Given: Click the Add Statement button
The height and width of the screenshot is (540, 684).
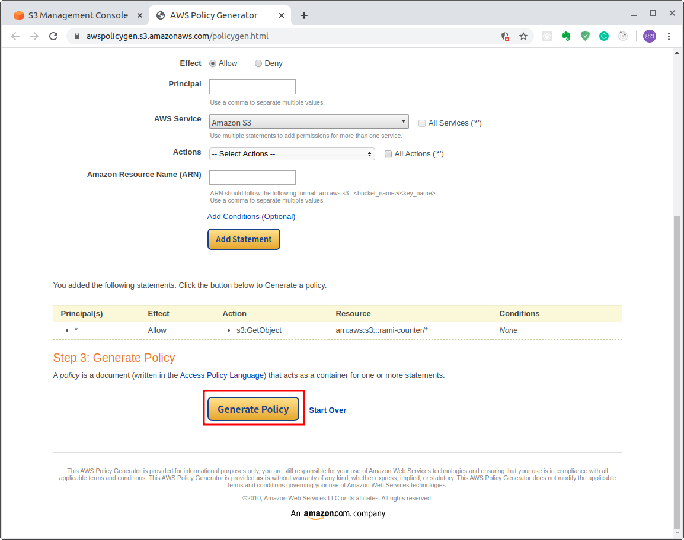Looking at the screenshot, I should click(244, 239).
